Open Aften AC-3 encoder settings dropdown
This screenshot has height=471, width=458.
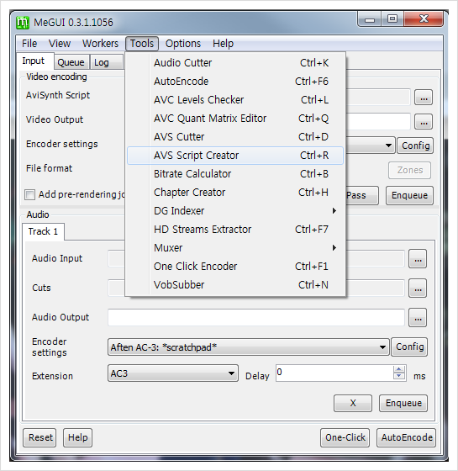(249, 347)
